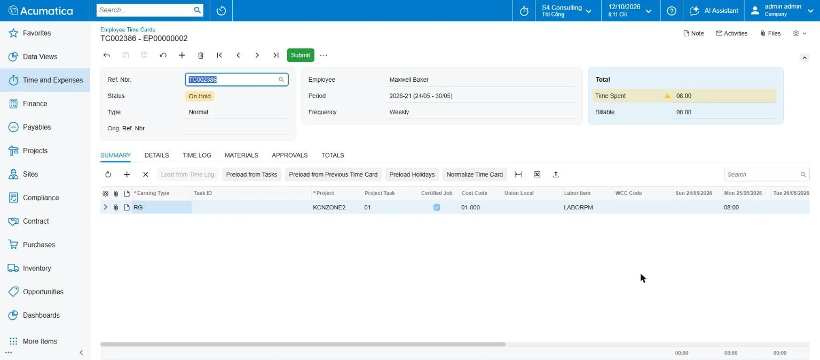Viewport: 820px width, 360px height.
Task: Open the Time and Expenses workspace
Action: (x=45, y=80)
